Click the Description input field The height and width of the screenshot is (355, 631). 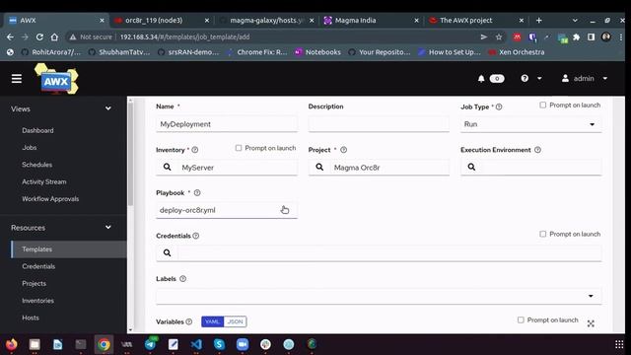click(379, 124)
